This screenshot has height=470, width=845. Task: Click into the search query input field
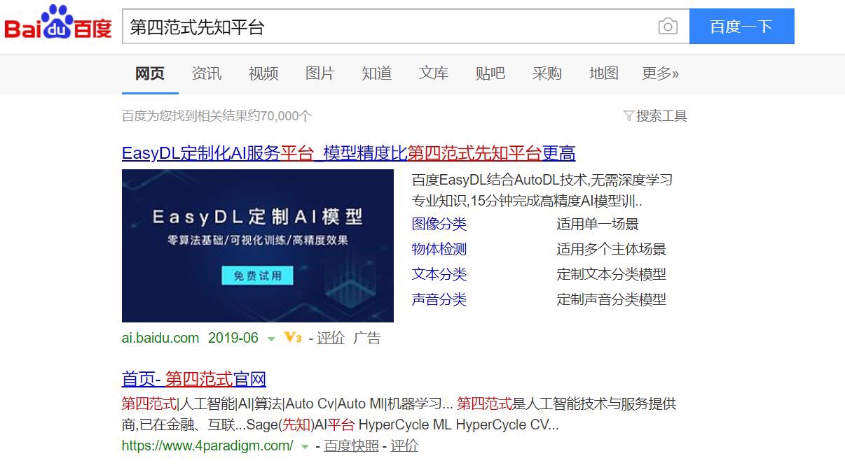pyautogui.click(x=389, y=27)
